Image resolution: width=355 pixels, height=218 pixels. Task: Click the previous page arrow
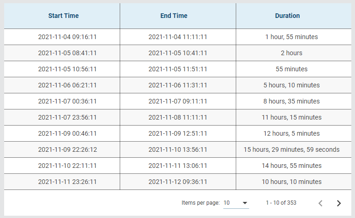[x=320, y=203]
